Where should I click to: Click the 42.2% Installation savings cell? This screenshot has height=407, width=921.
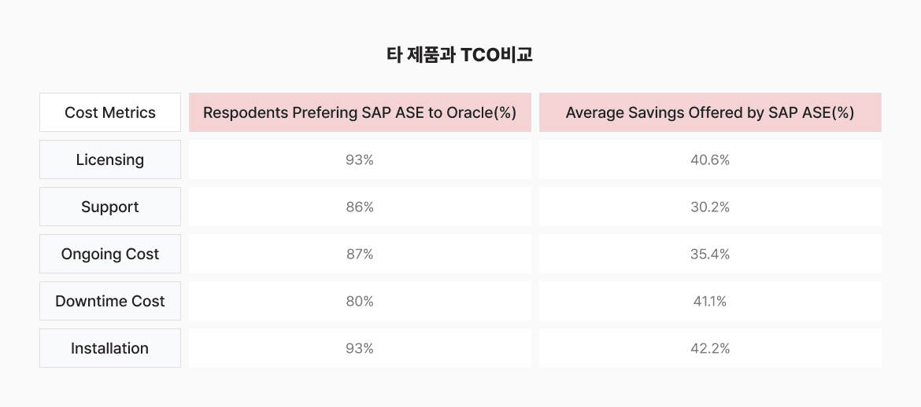710,348
